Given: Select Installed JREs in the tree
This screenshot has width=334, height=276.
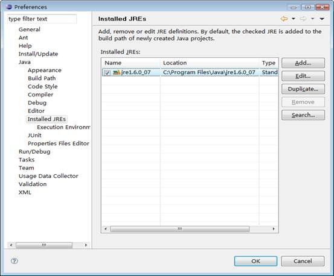Looking at the screenshot, I should coord(47,119).
